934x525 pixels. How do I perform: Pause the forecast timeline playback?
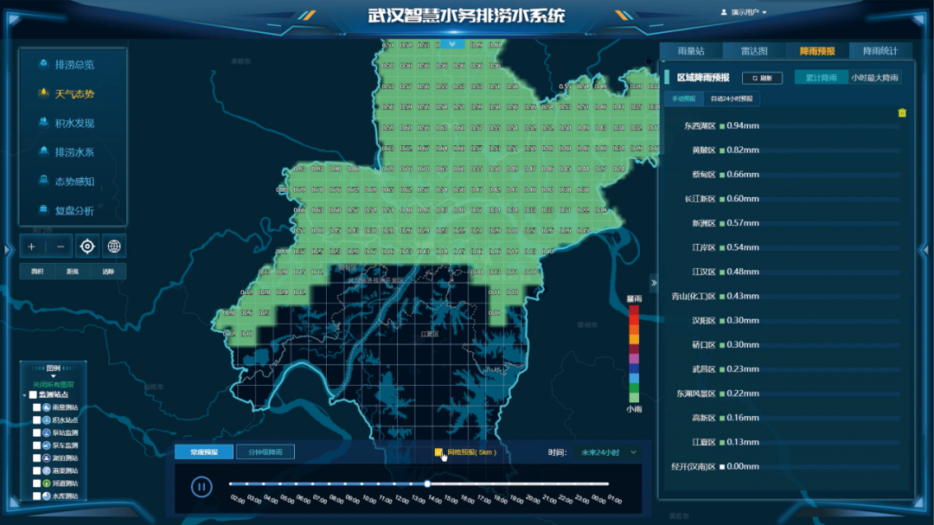tap(202, 487)
